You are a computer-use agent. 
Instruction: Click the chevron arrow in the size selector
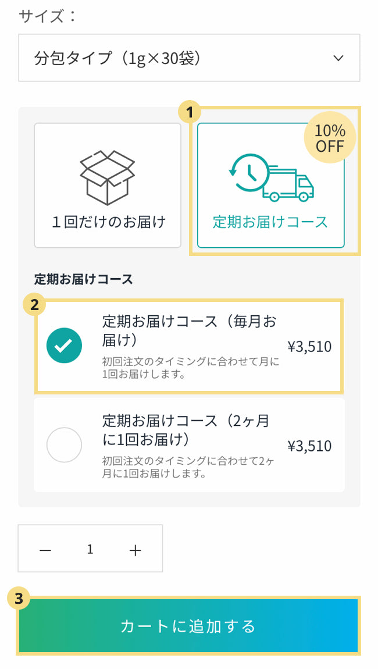pyautogui.click(x=338, y=58)
